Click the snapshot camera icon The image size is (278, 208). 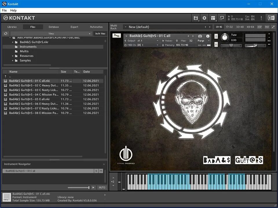(200, 36)
